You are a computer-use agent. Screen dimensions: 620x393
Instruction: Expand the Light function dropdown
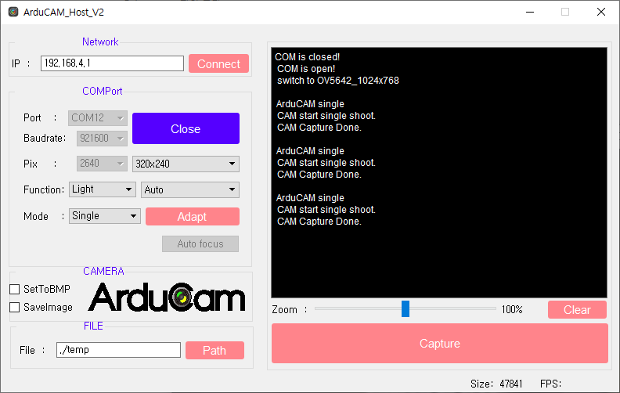[x=103, y=189]
